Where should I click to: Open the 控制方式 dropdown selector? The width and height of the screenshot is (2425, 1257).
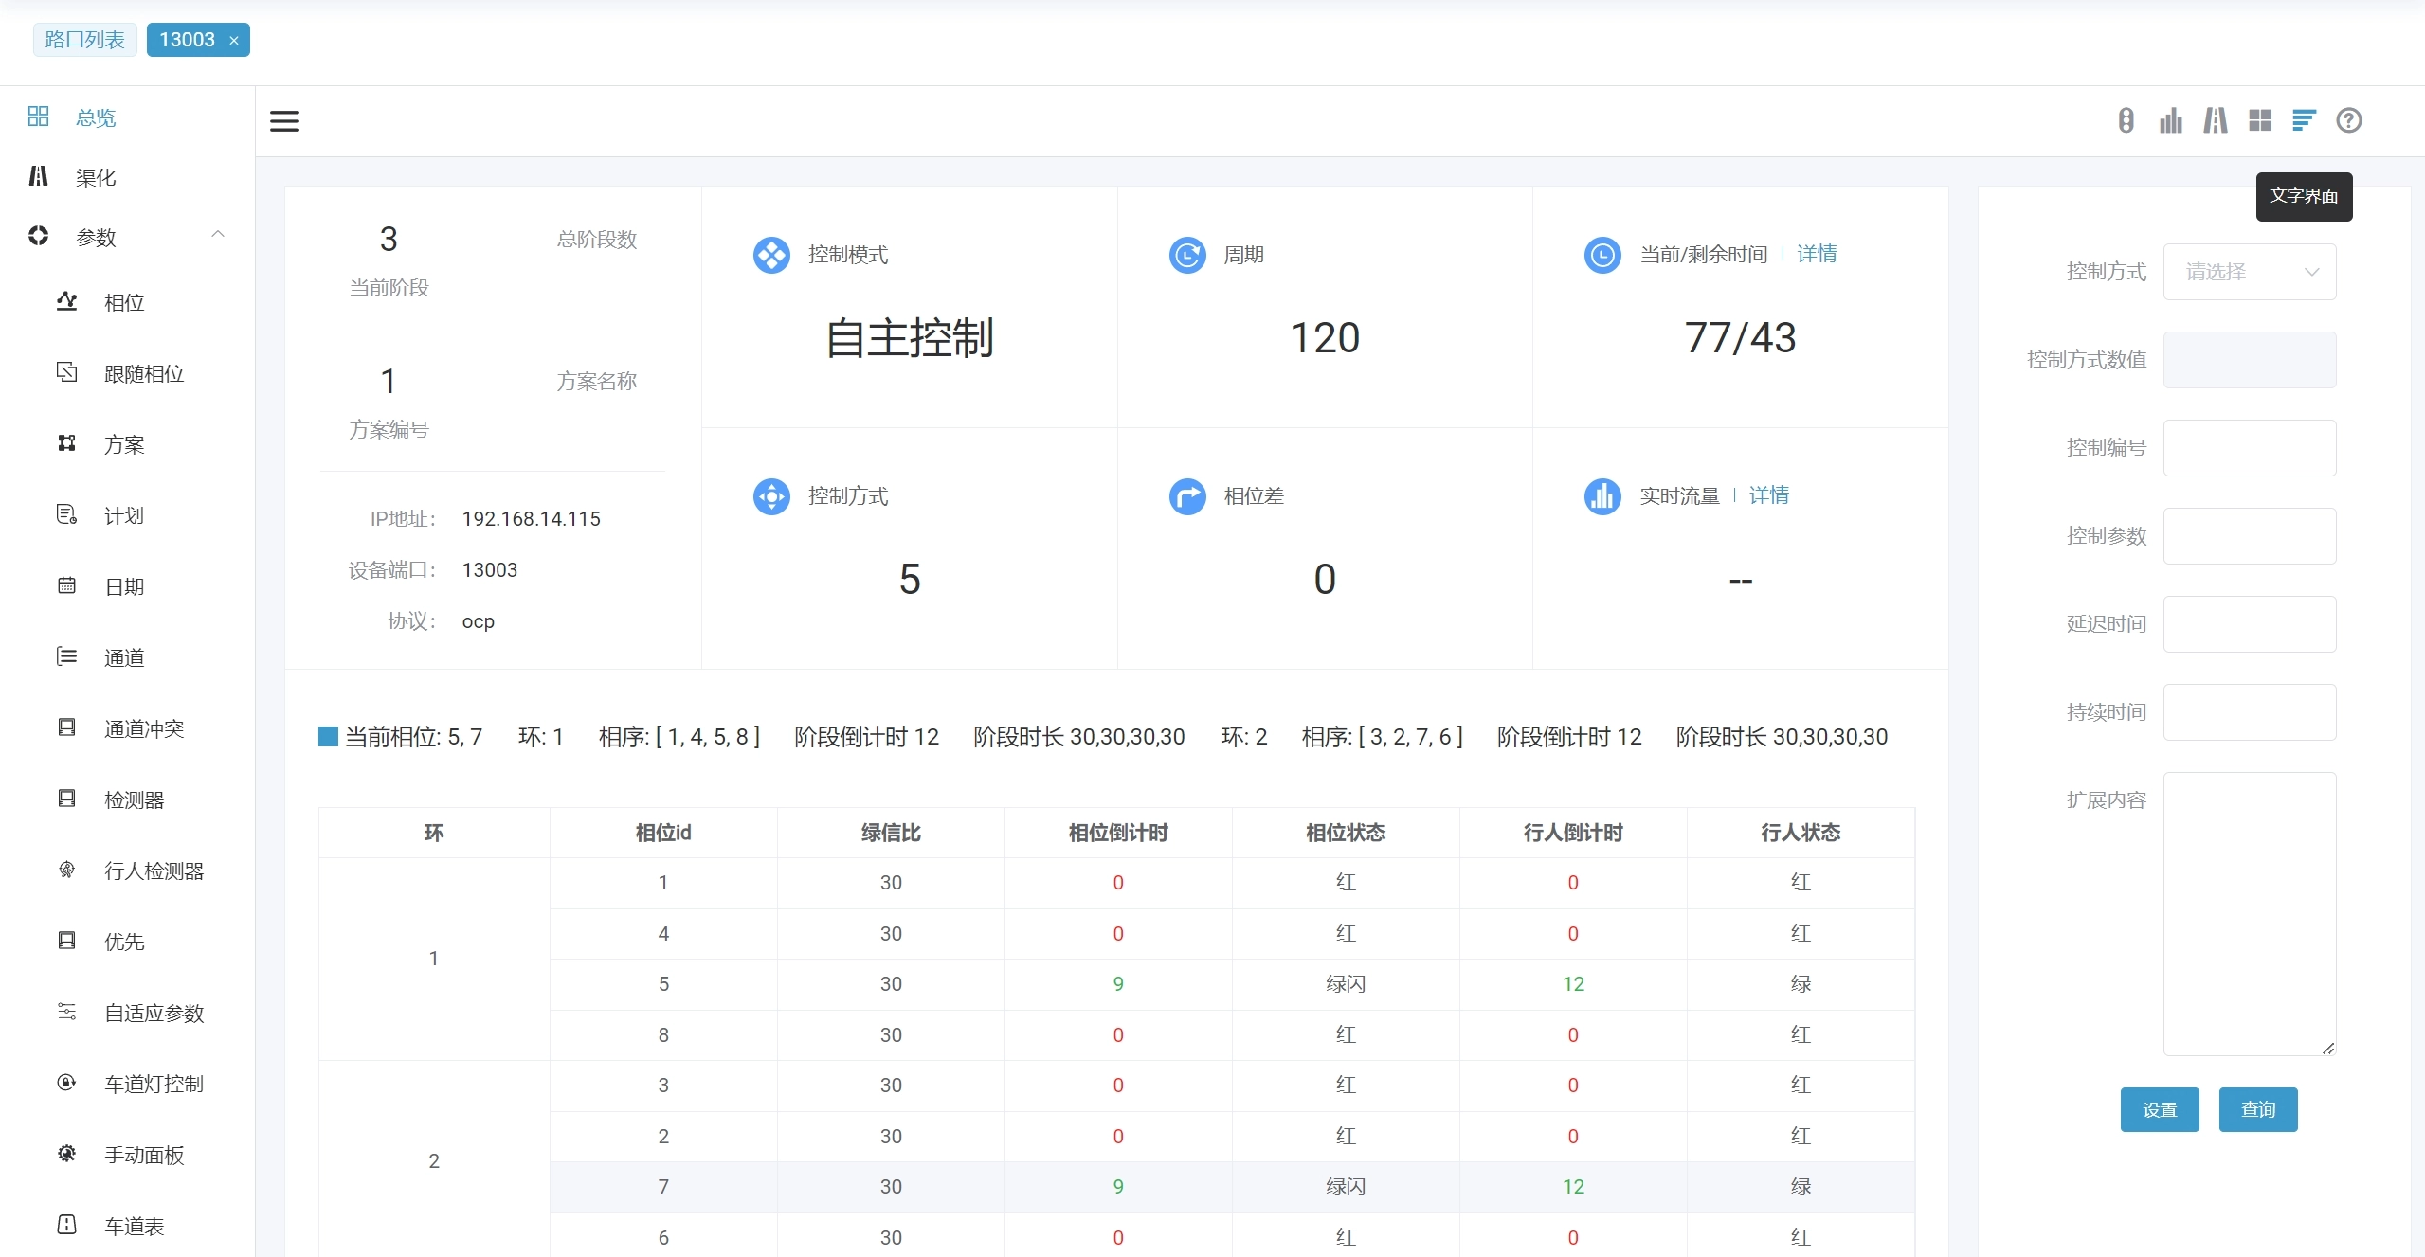pos(2249,272)
